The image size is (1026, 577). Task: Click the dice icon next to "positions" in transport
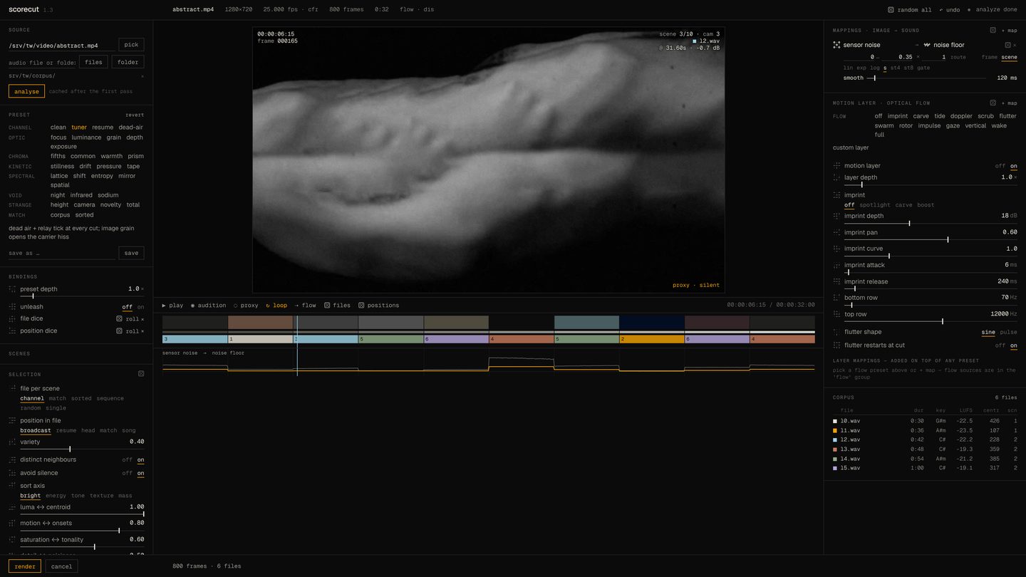361,306
